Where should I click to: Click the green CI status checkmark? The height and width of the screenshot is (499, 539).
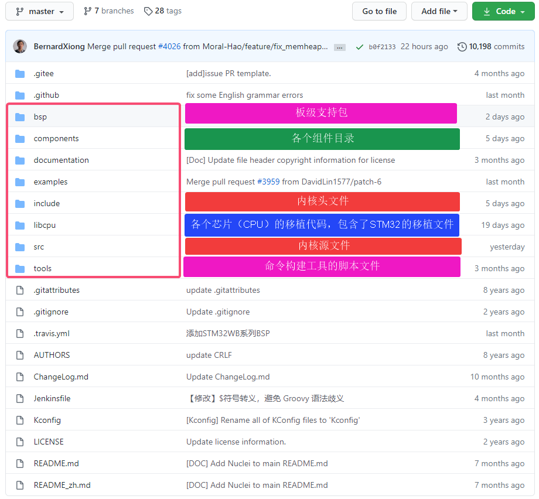pos(360,47)
